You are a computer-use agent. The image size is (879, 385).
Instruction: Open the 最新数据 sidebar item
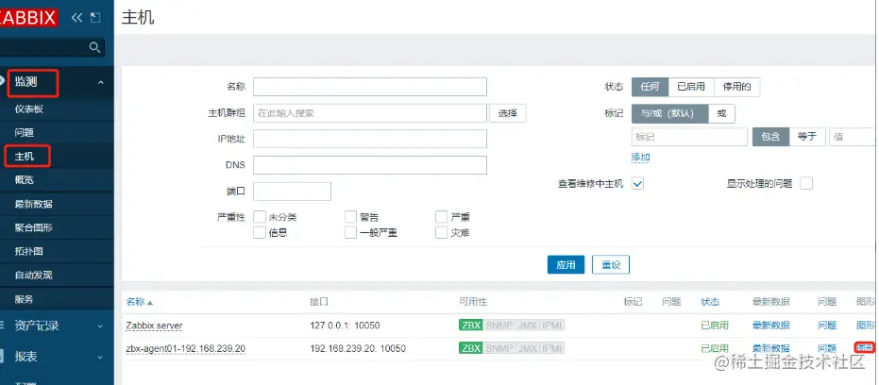pyautogui.click(x=34, y=204)
